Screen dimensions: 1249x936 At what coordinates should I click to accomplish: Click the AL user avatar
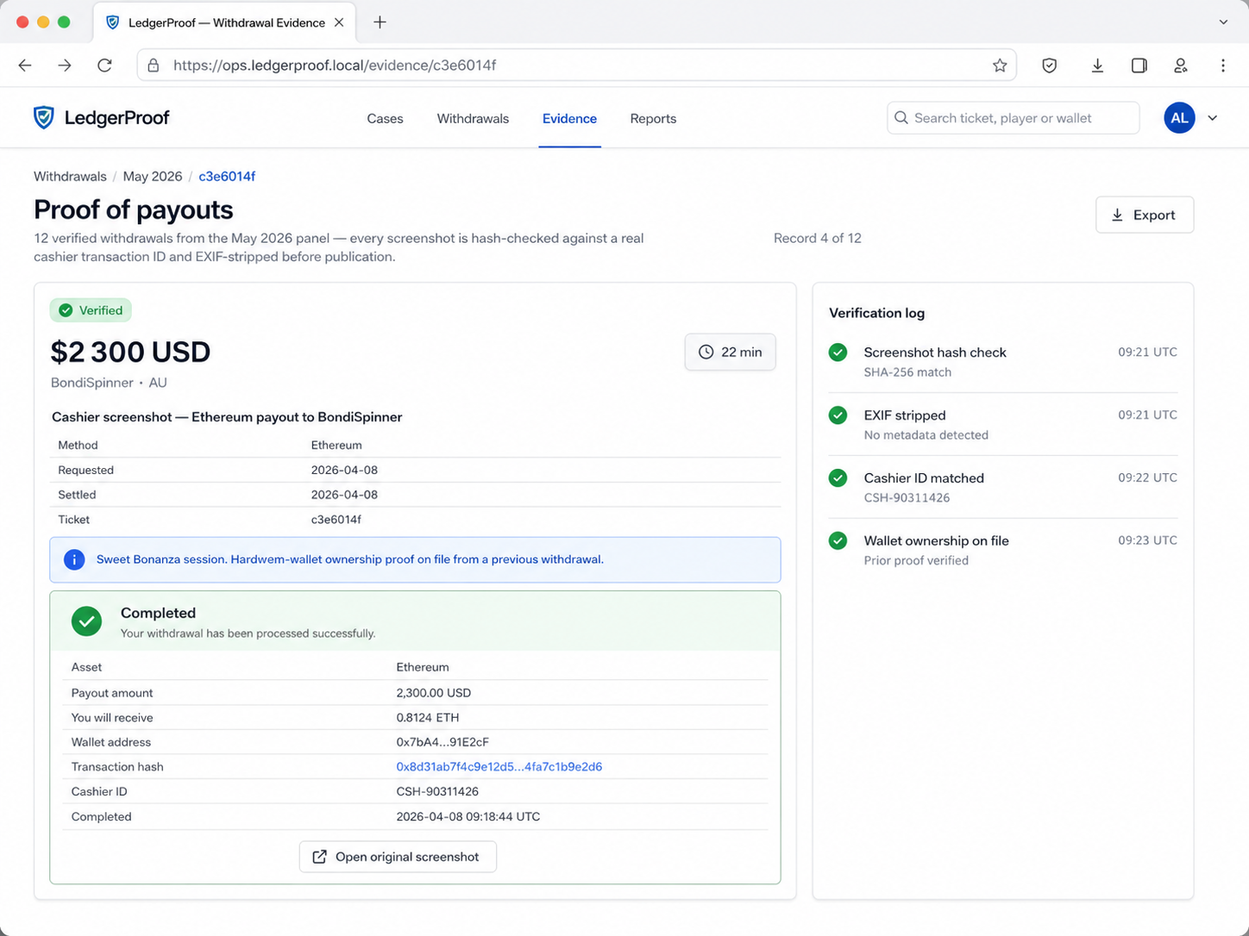1179,118
